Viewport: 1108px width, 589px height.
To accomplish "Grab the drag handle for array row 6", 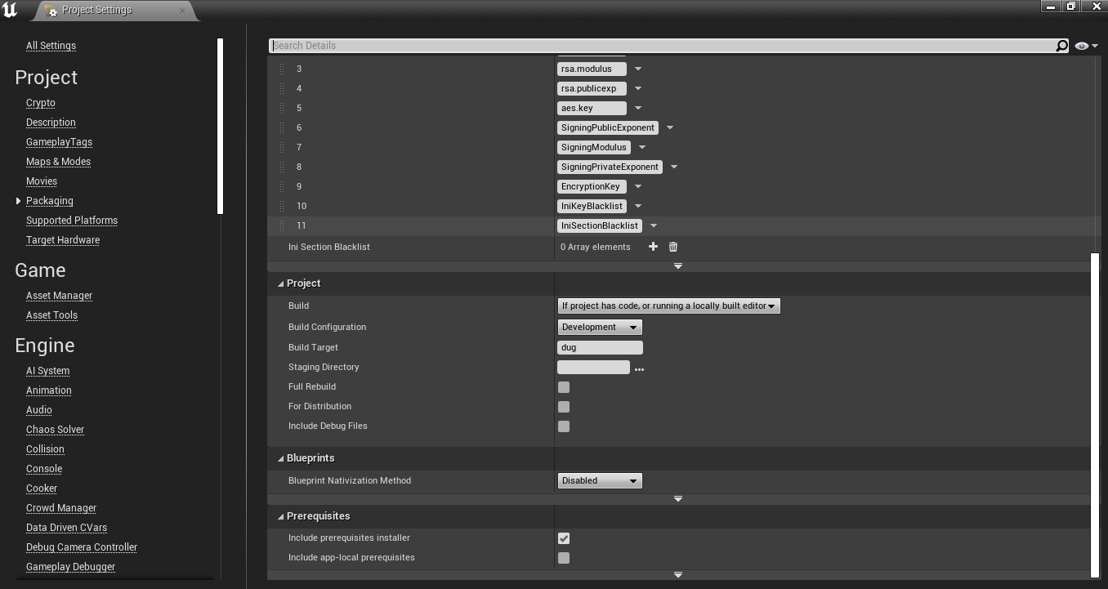I will click(x=282, y=127).
